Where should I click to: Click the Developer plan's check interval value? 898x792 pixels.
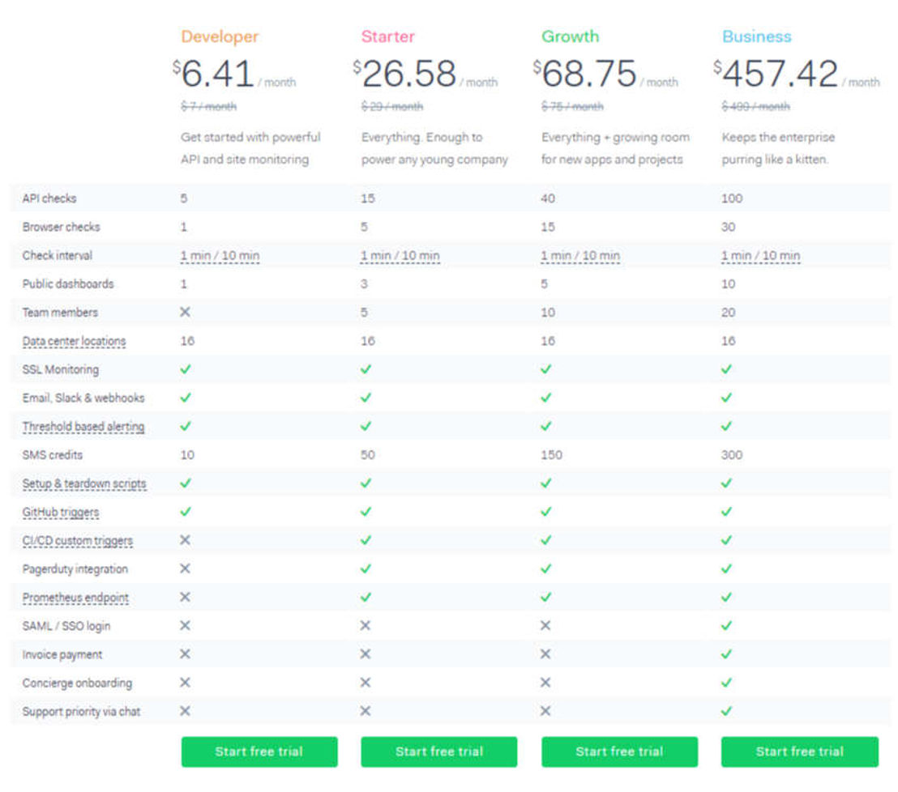(x=220, y=256)
